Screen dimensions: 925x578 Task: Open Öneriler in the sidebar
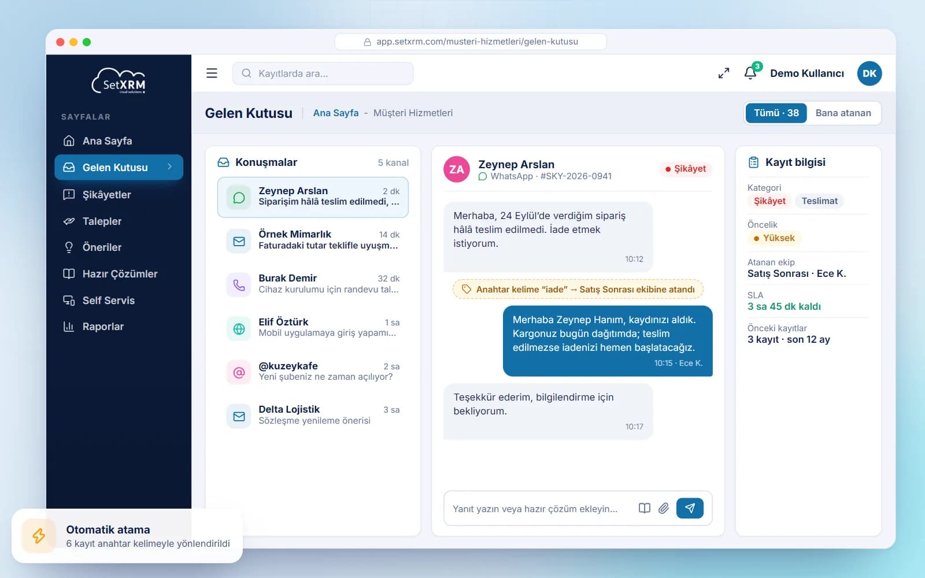point(119,247)
